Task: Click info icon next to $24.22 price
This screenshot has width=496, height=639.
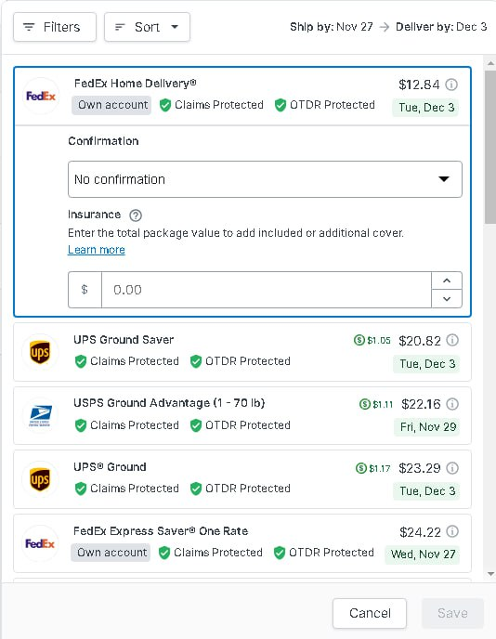Action: tap(452, 531)
